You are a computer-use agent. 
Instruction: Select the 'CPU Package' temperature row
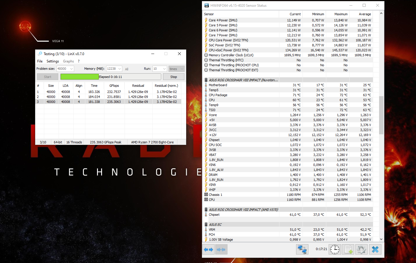[x=288, y=95]
